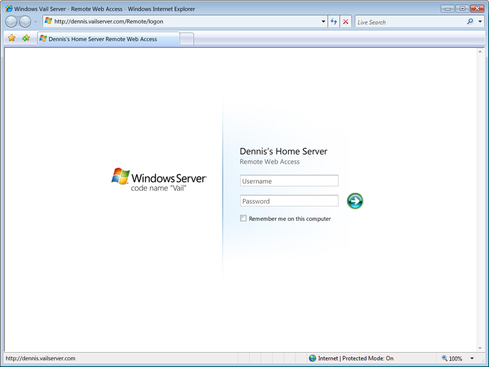
Task: Click the scrollbar down arrow
Action: click(x=480, y=348)
